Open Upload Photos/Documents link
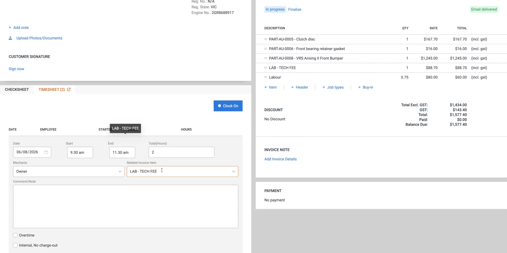 coord(39,38)
